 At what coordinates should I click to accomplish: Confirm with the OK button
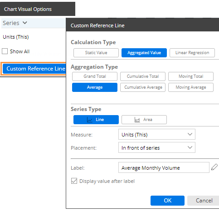[x=167, y=201]
